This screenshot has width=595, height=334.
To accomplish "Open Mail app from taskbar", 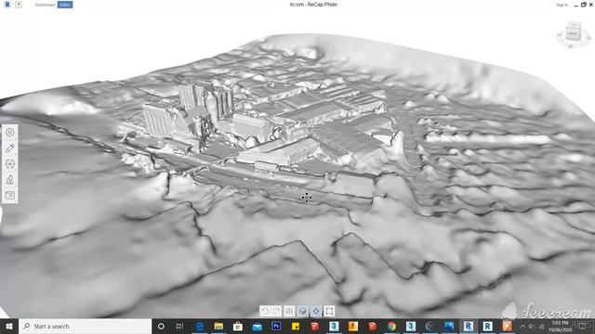I will click(257, 326).
